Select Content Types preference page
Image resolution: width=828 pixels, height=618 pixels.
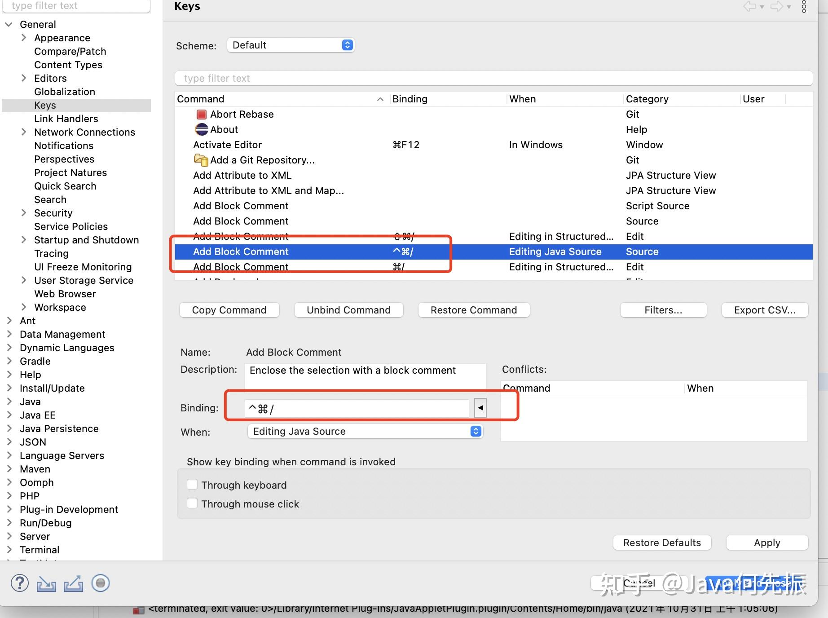(68, 65)
